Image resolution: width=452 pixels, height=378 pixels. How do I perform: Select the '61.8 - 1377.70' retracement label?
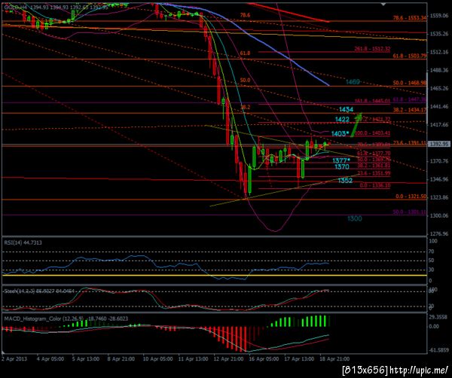coord(374,154)
